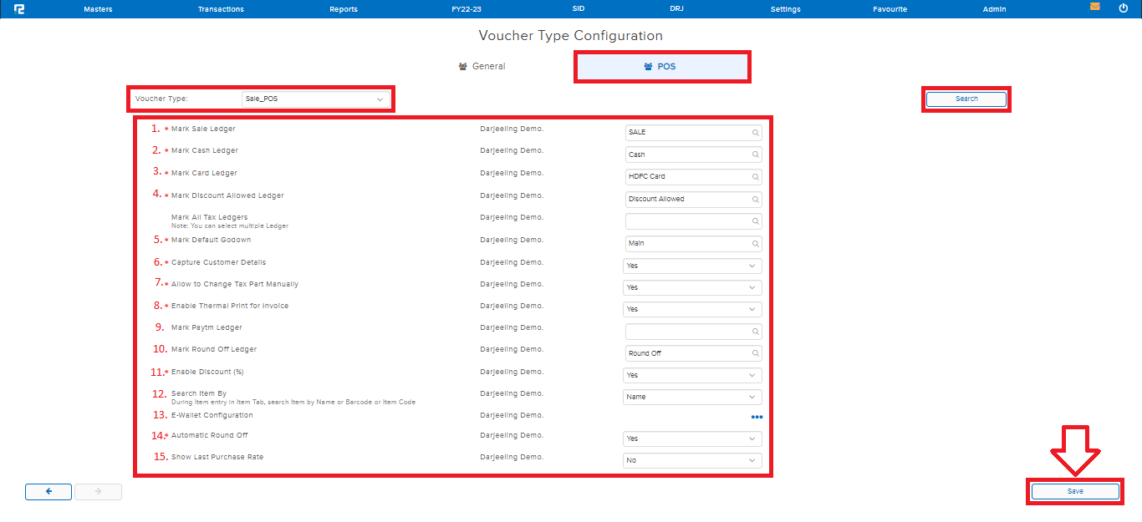The height and width of the screenshot is (522, 1142).
Task: Click the Mark Paytm Ledger input field
Action: tap(686, 332)
